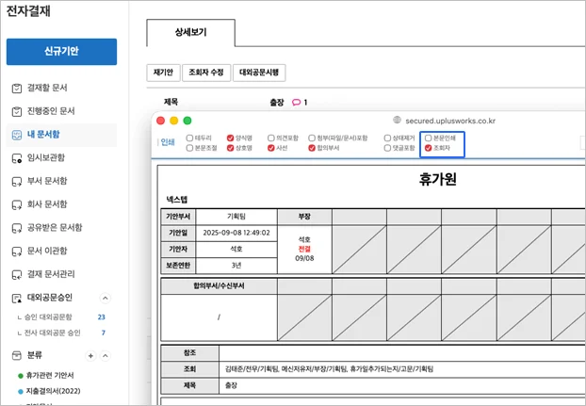Open 공유받은 문서함 icon
This screenshot has width=586, height=406.
click(x=17, y=227)
